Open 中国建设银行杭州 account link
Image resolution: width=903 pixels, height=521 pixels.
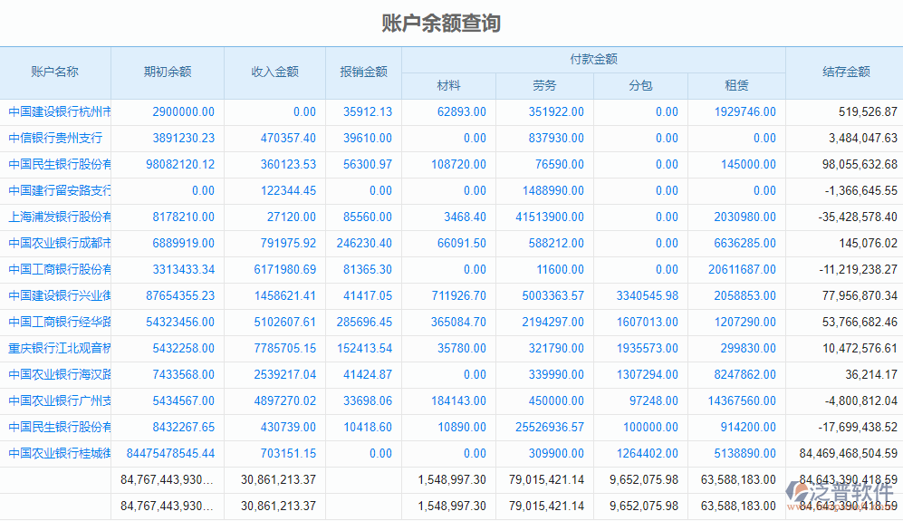click(60, 112)
